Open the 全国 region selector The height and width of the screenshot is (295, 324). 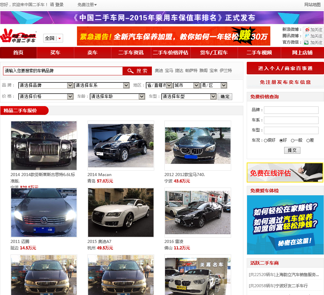[53, 38]
